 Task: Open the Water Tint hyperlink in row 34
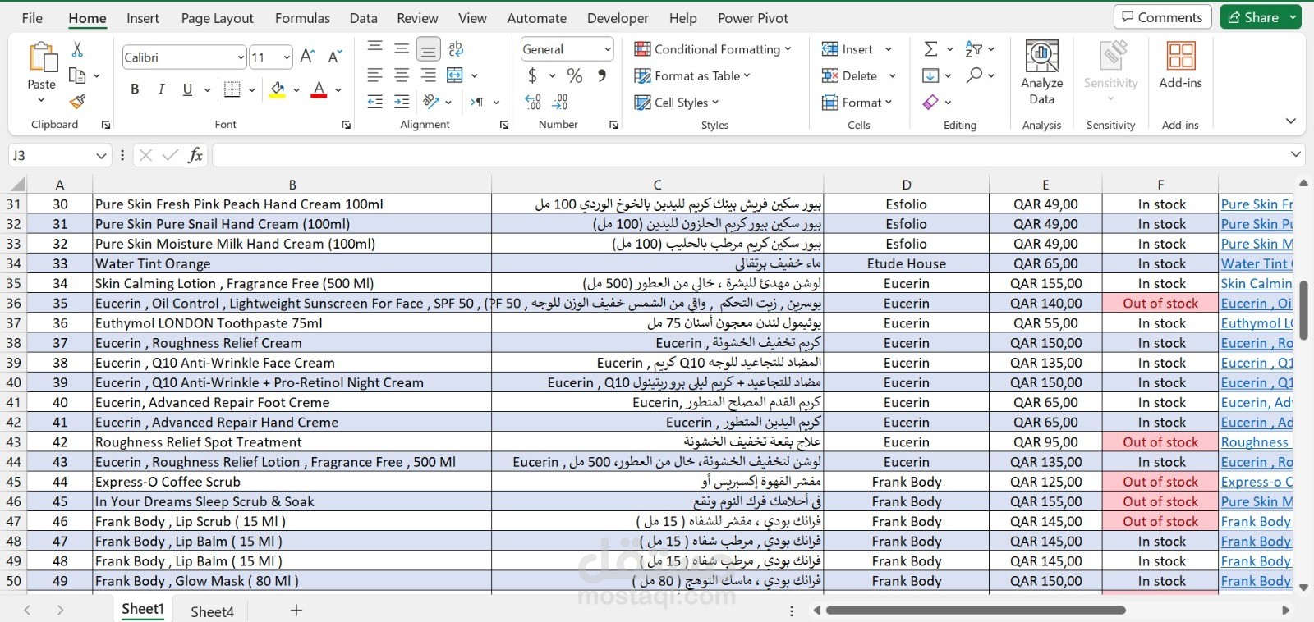tap(1257, 263)
